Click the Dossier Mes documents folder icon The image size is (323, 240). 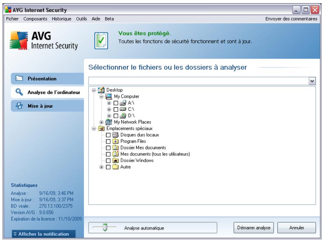point(115,148)
